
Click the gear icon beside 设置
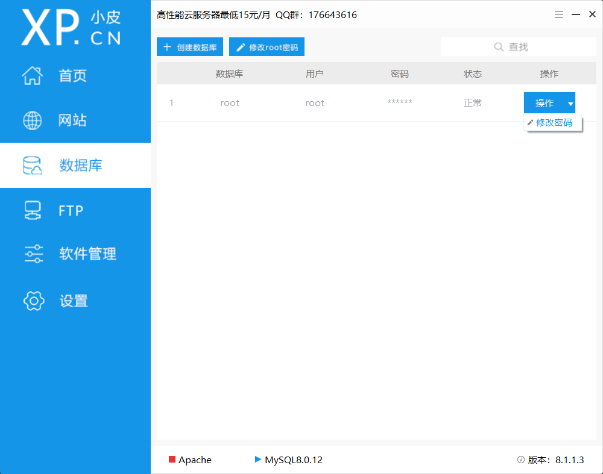click(x=34, y=301)
